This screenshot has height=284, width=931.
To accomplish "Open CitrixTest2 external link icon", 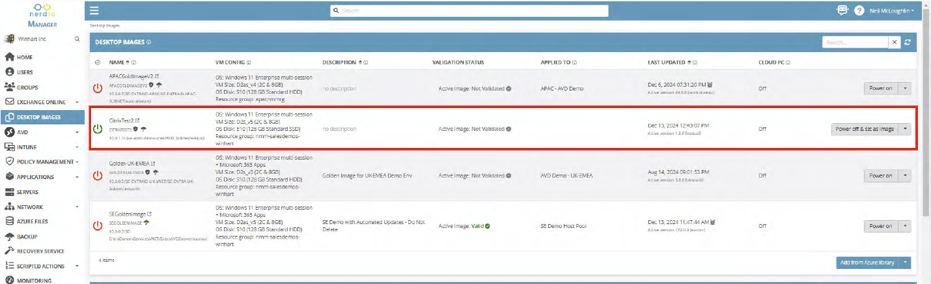I will (x=137, y=121).
